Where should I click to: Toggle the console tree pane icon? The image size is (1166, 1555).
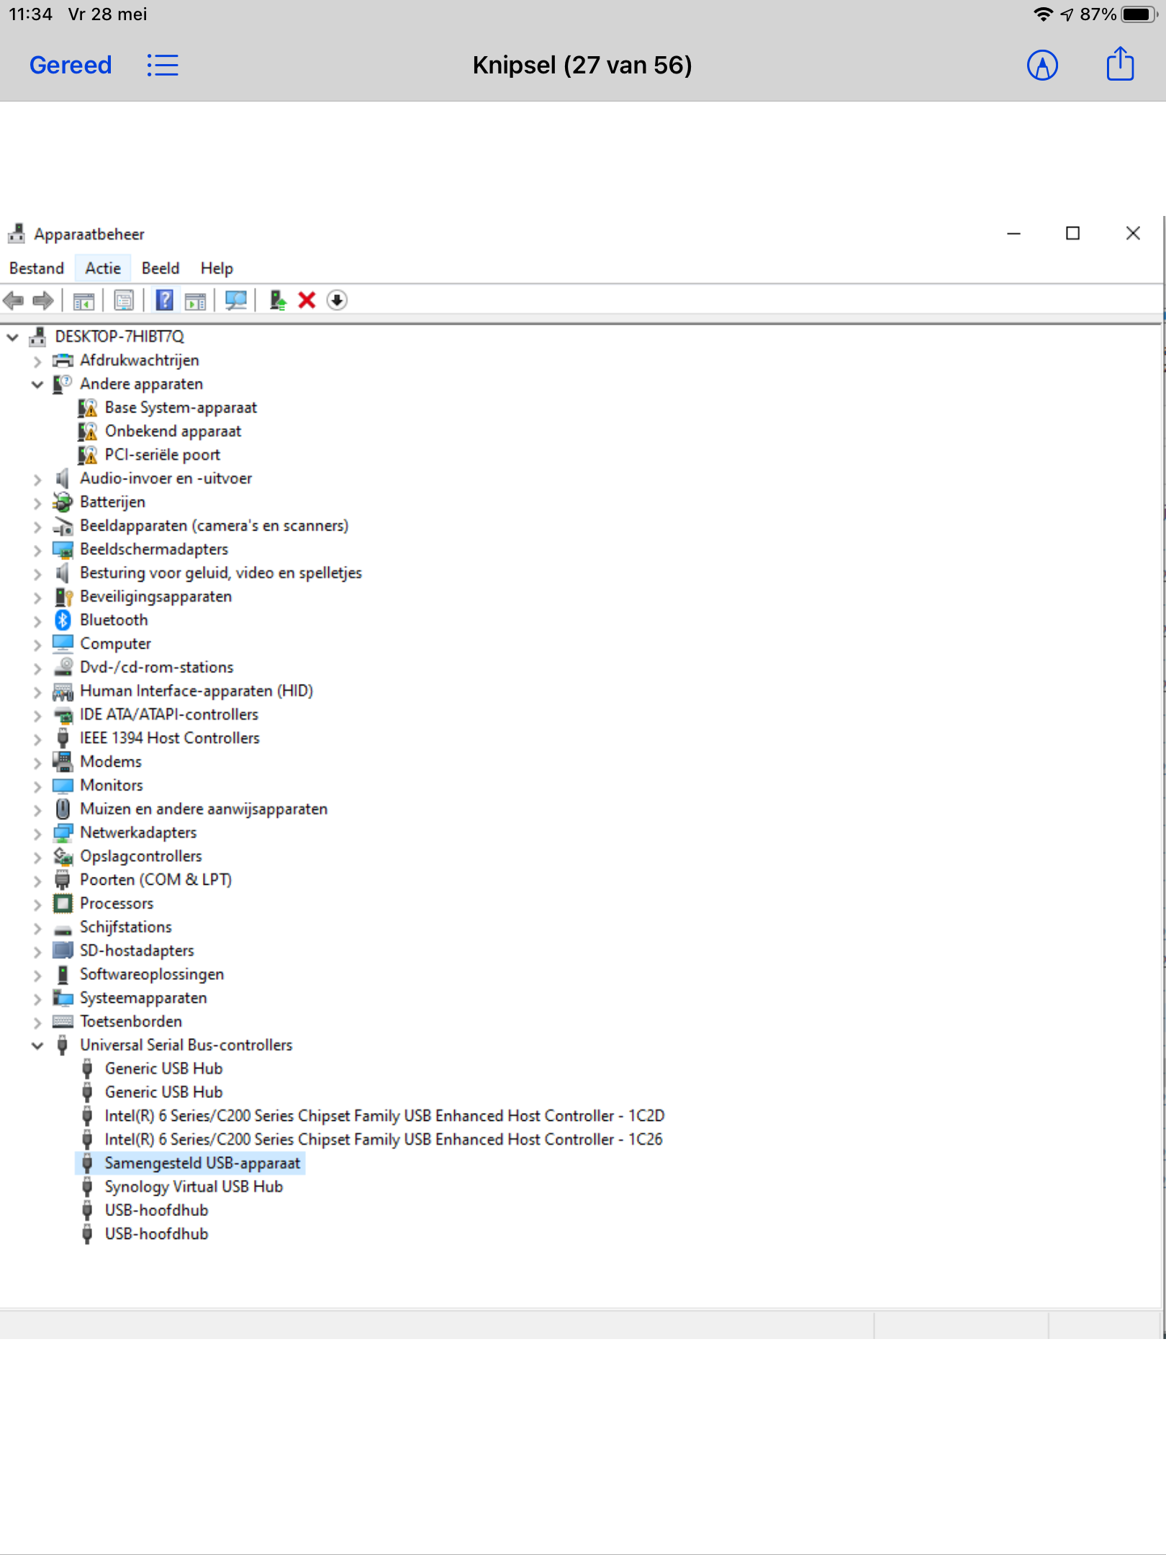[83, 300]
